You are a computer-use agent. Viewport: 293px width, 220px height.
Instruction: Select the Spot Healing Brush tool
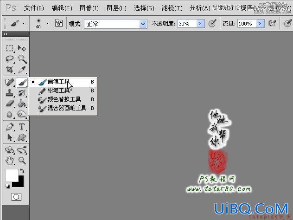coord(10,82)
